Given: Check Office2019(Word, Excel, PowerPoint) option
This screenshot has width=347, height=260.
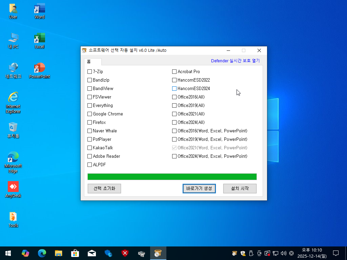Looking at the screenshot, I should 175,139.
